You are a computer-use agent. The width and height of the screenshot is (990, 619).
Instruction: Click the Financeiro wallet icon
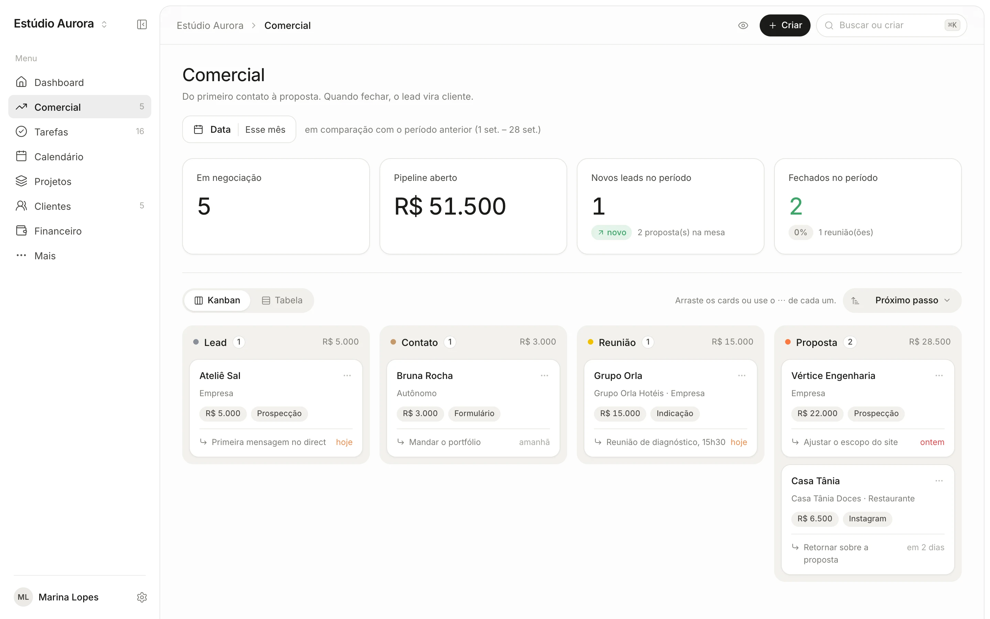click(x=21, y=230)
